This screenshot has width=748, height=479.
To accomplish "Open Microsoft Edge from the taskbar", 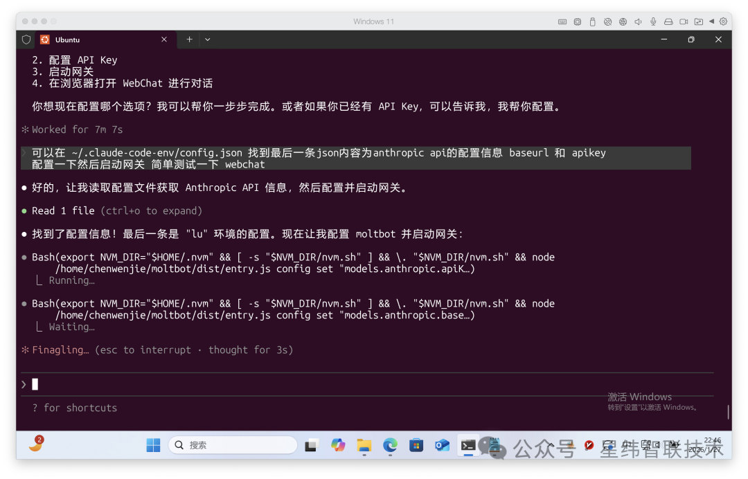I will [x=390, y=445].
